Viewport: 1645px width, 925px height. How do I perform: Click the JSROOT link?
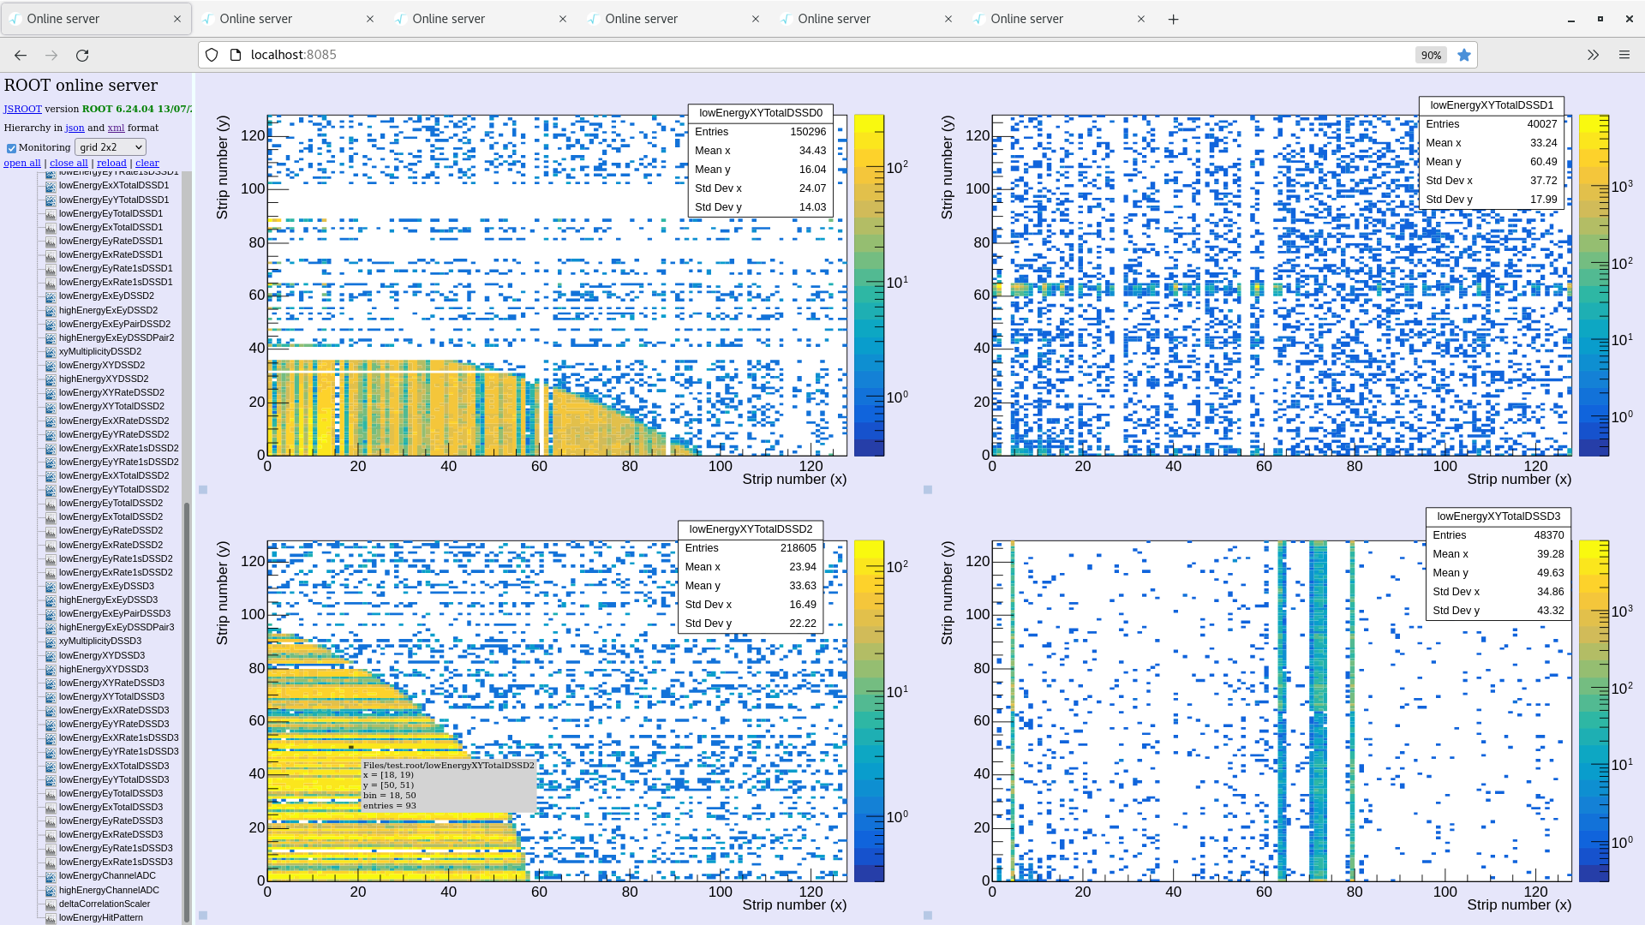(22, 109)
